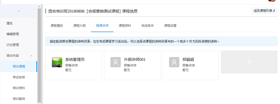Click 返回课程列表 button
Viewport: 280px width, 104px height.
point(264,11)
